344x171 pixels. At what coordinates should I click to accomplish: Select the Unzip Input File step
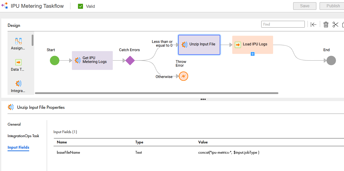pyautogui.click(x=199, y=45)
